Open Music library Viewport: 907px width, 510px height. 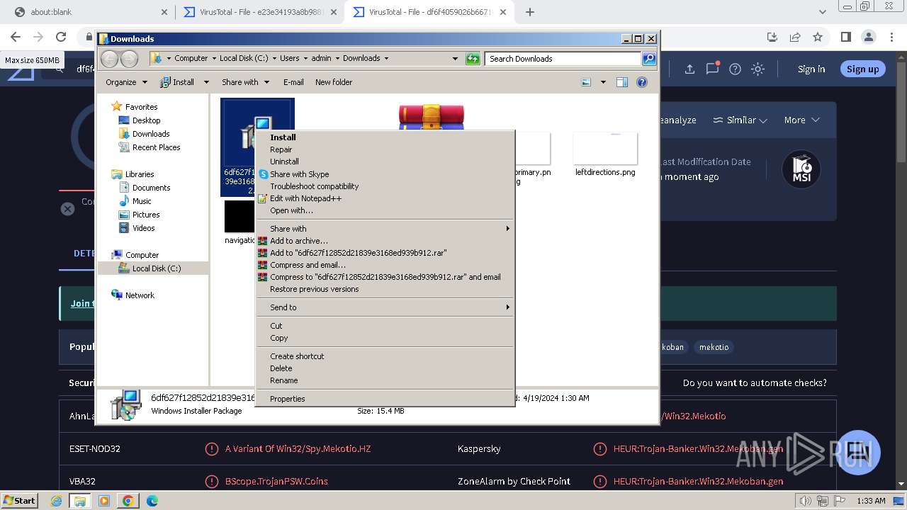pos(142,201)
